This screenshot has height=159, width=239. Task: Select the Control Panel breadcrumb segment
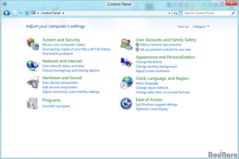point(50,13)
